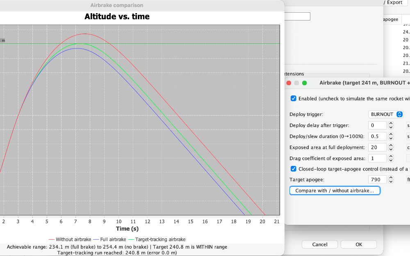Click the Airbrake comparison window title
The height and width of the screenshot is (256, 410).
(x=117, y=5)
